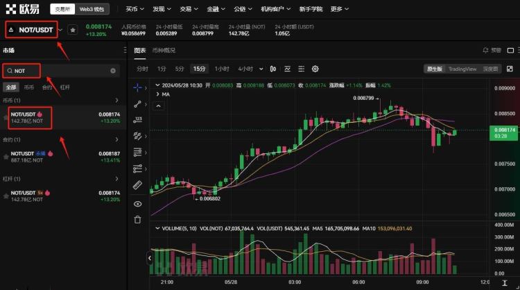Clear the NOT search text
The image size is (520, 290).
pyautogui.click(x=113, y=71)
